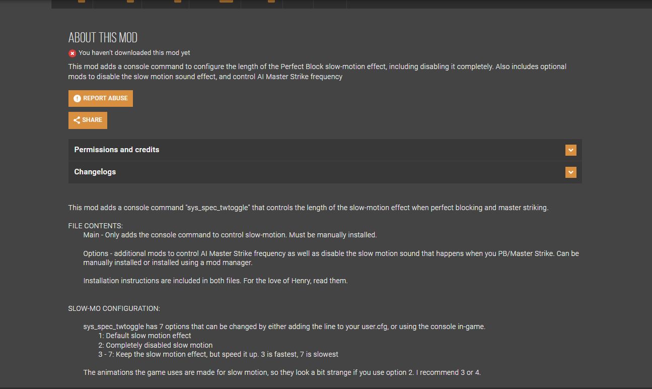Click the Changelogs section title
Screen dimensions: 652x389
coord(95,172)
